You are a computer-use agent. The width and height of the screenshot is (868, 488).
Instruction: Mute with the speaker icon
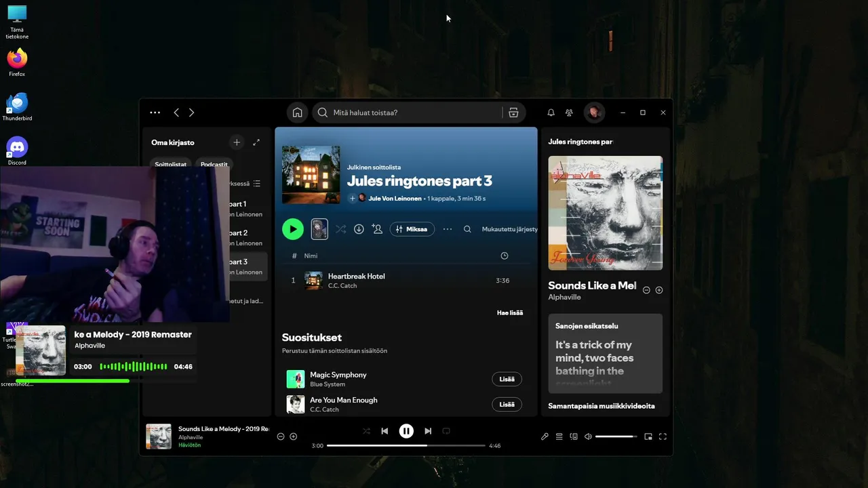588,436
